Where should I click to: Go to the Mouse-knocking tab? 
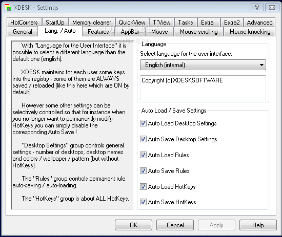pos(250,32)
